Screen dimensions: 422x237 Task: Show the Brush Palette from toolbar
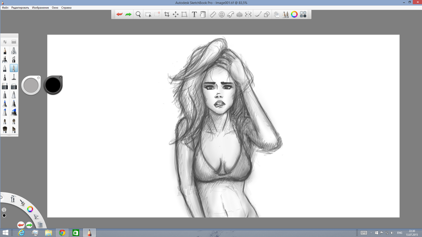pyautogui.click(x=286, y=14)
